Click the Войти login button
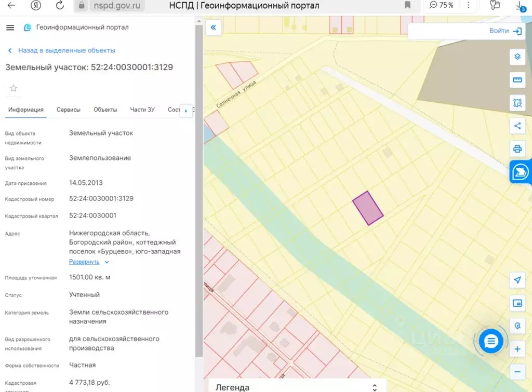The image size is (532, 392). 505,31
